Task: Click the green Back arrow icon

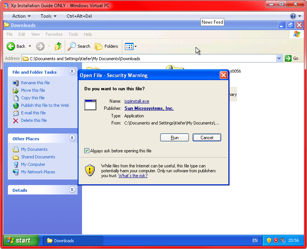Action: (11, 46)
